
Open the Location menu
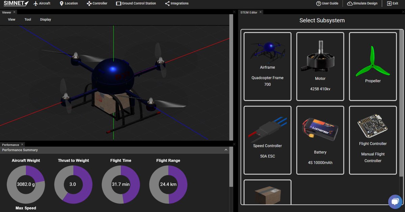(69, 3)
